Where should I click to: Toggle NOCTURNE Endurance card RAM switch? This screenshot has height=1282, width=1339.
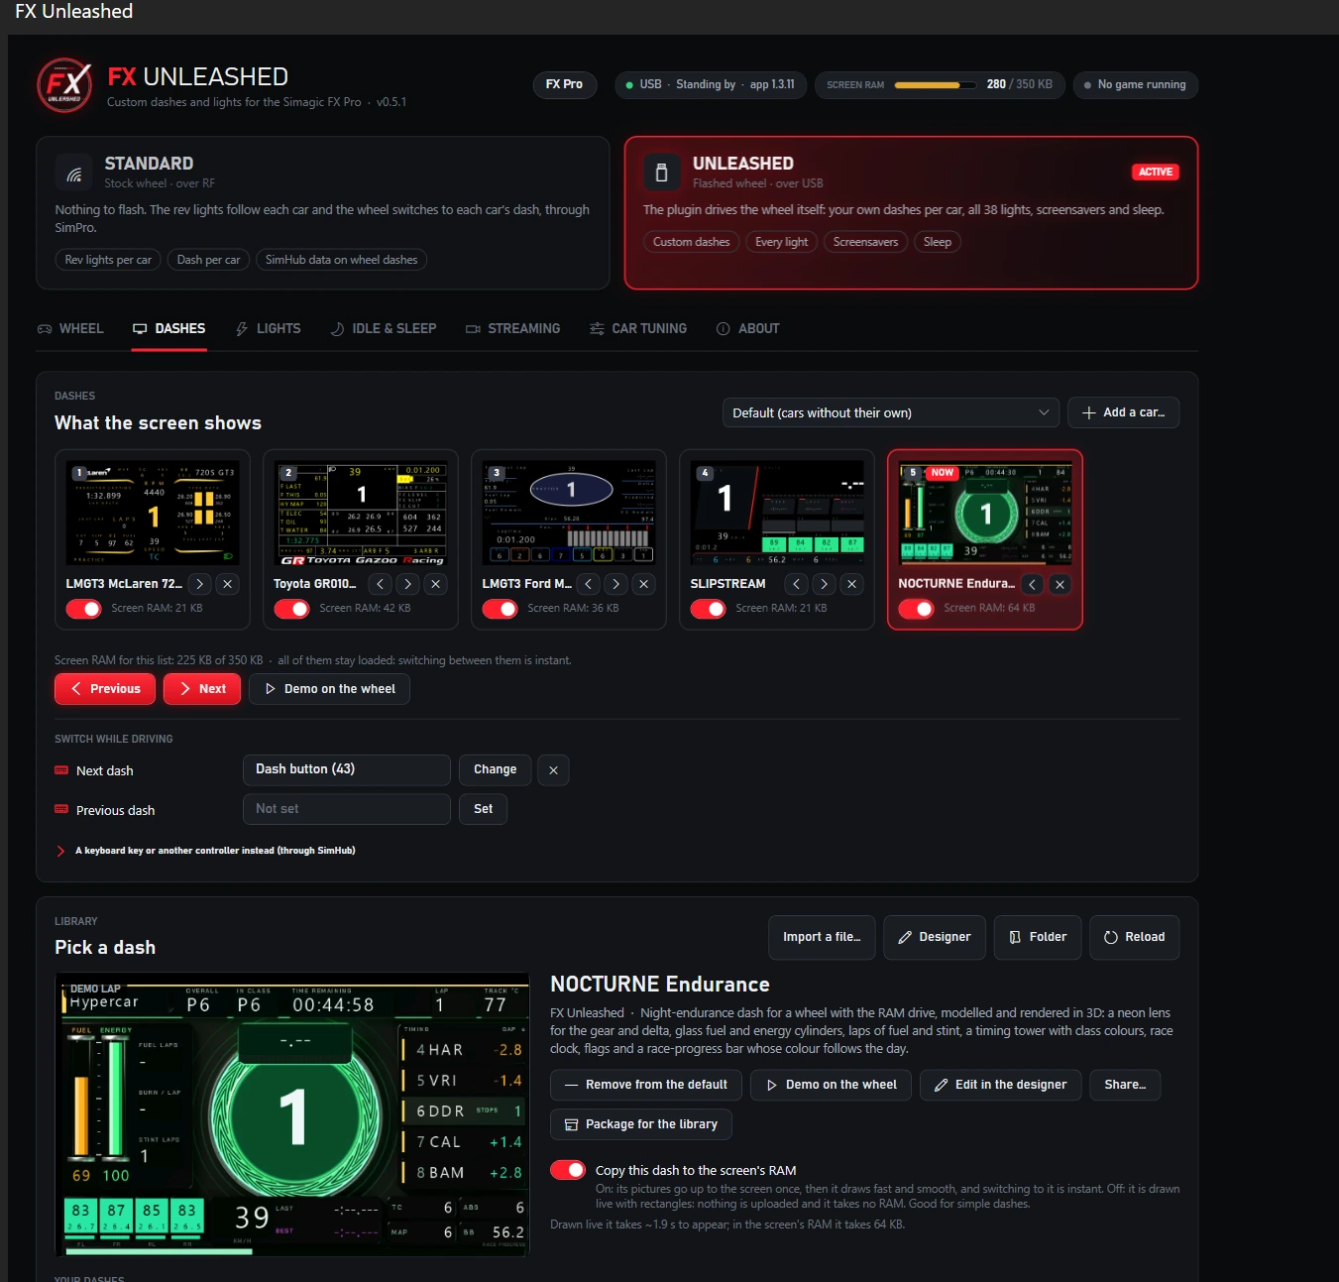point(917,609)
